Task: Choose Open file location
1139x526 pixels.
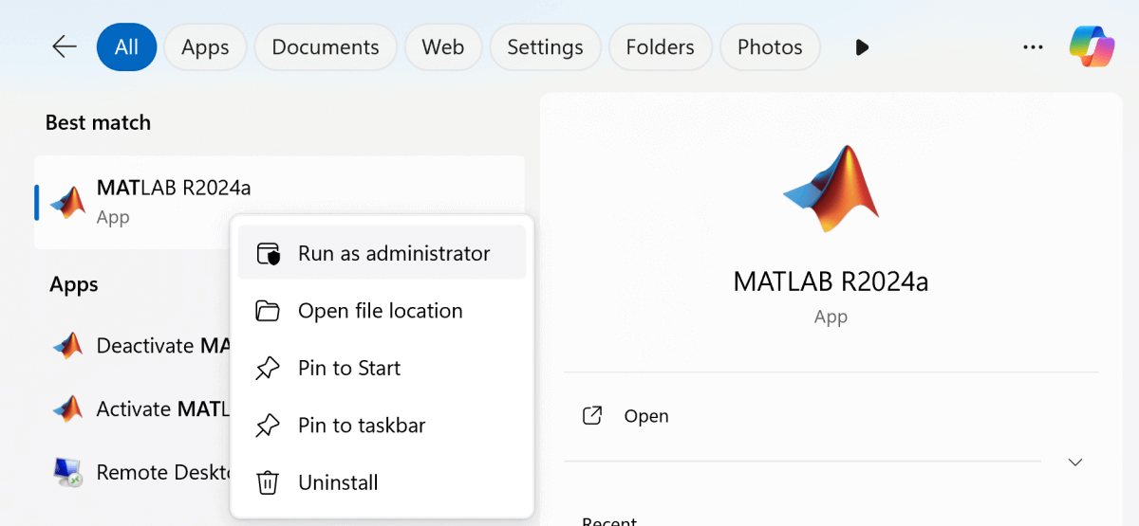Action: tap(382, 311)
